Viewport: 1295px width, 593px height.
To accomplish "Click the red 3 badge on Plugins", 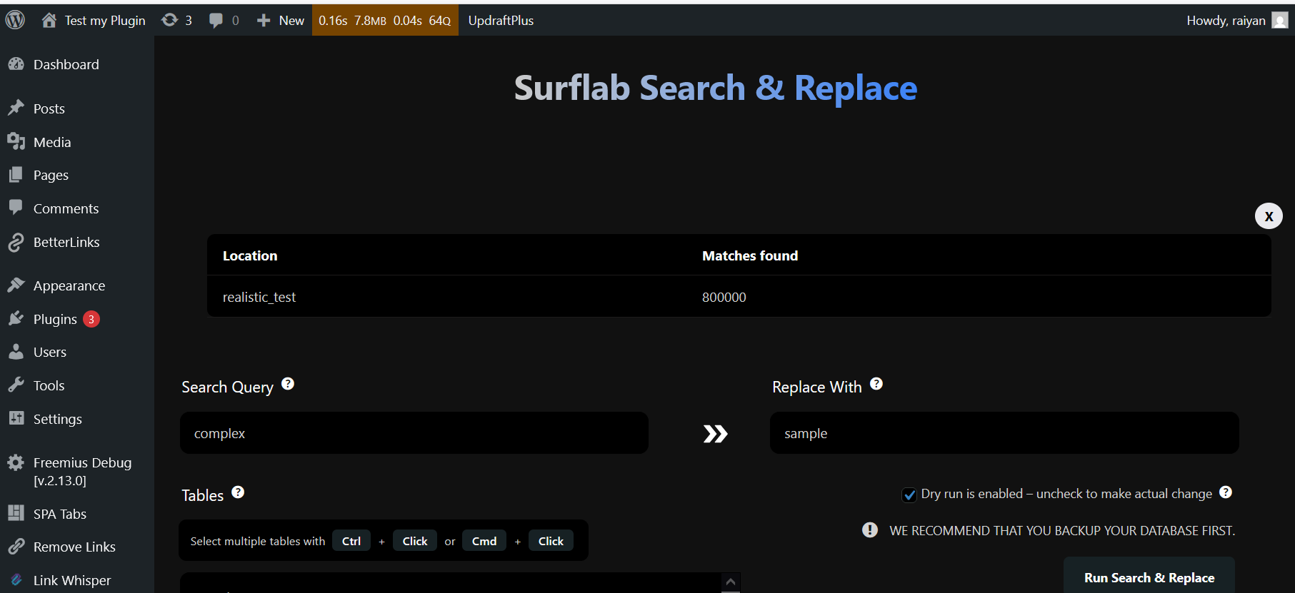I will [91, 319].
